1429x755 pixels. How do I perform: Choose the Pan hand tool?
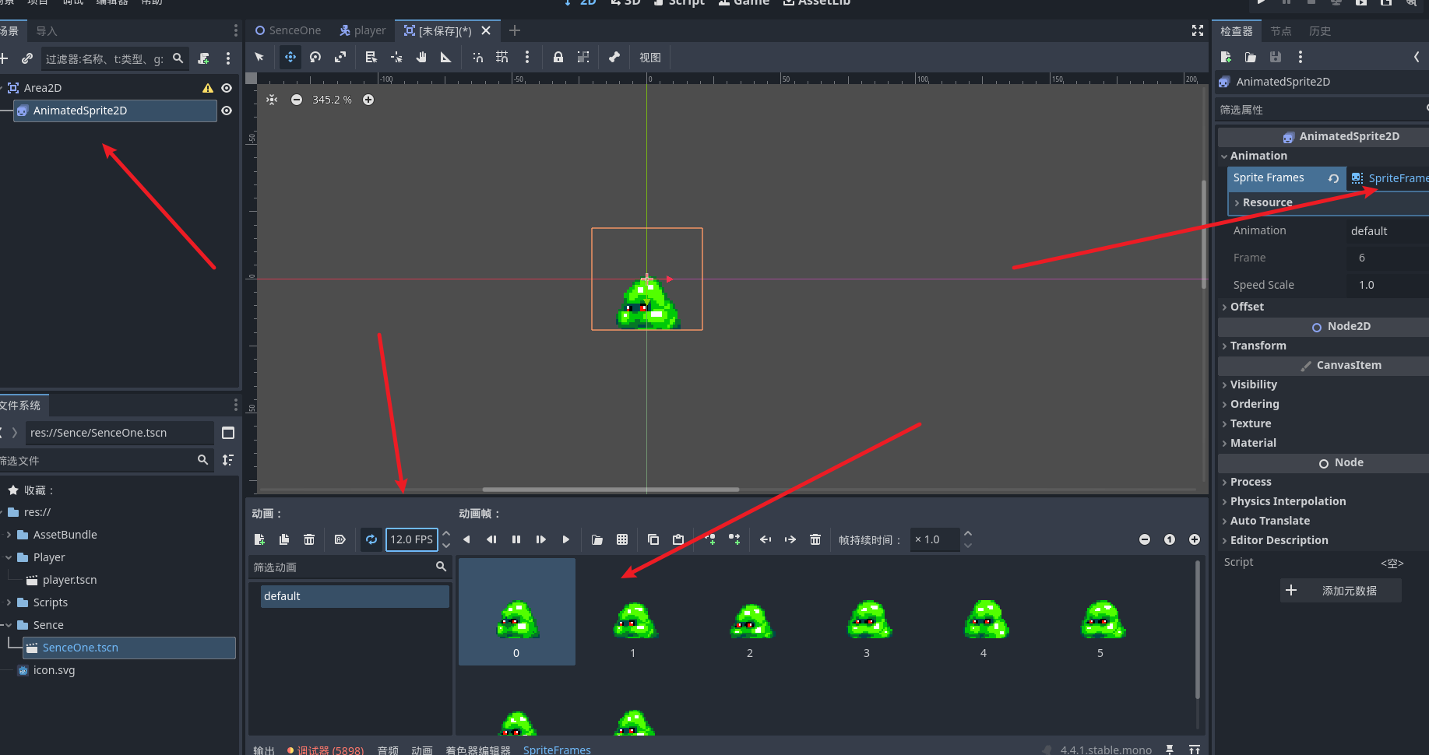(421, 58)
